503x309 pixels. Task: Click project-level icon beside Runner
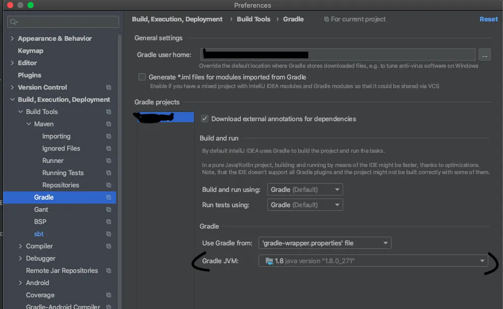point(109,160)
